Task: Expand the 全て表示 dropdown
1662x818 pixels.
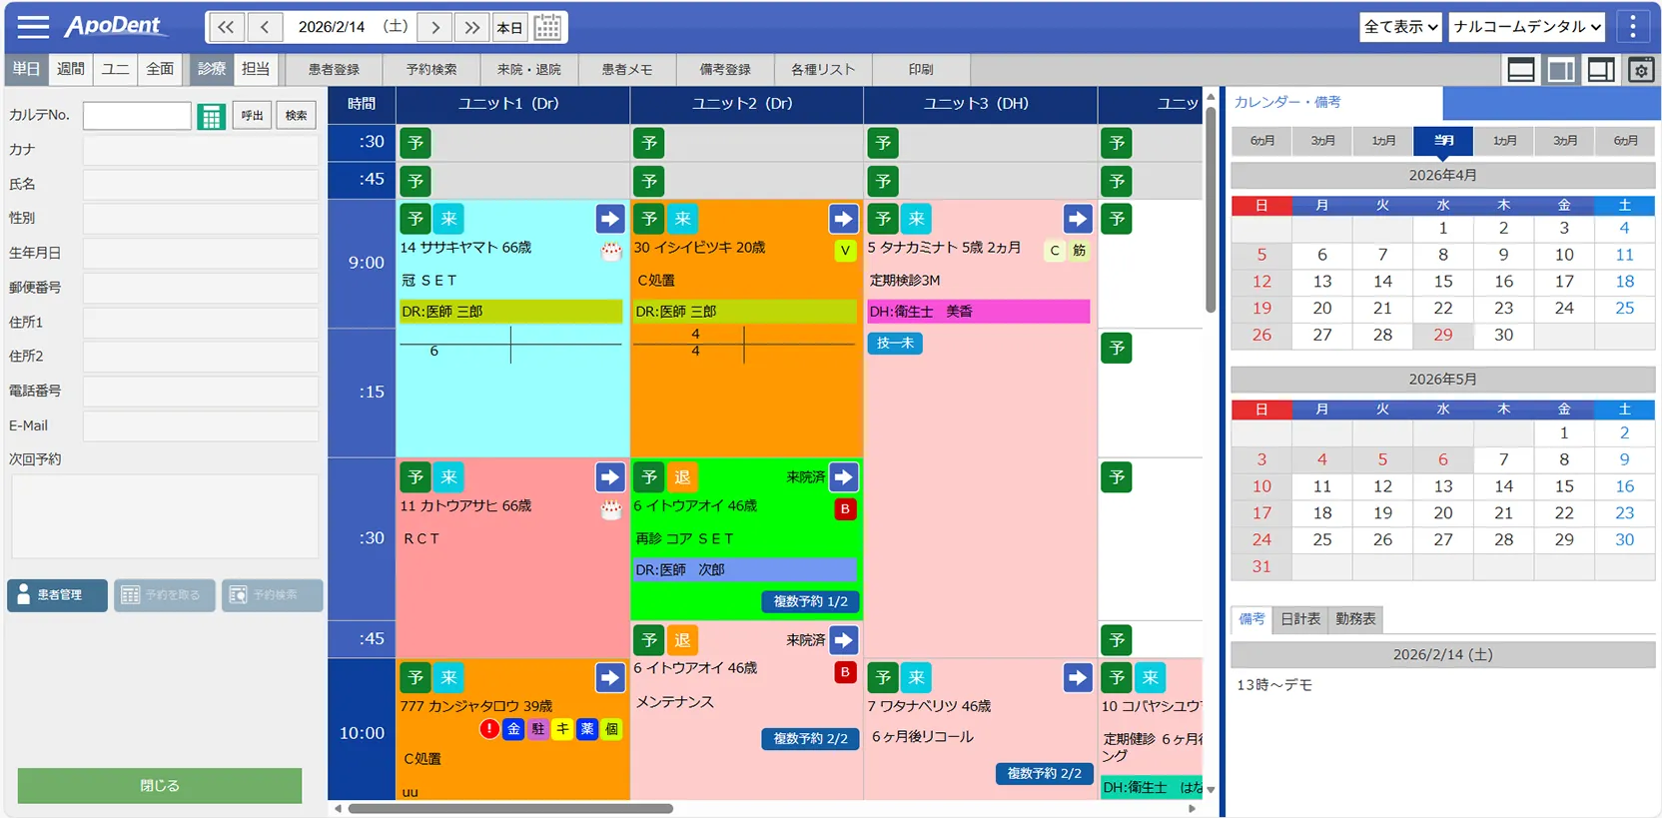Action: [x=1400, y=27]
